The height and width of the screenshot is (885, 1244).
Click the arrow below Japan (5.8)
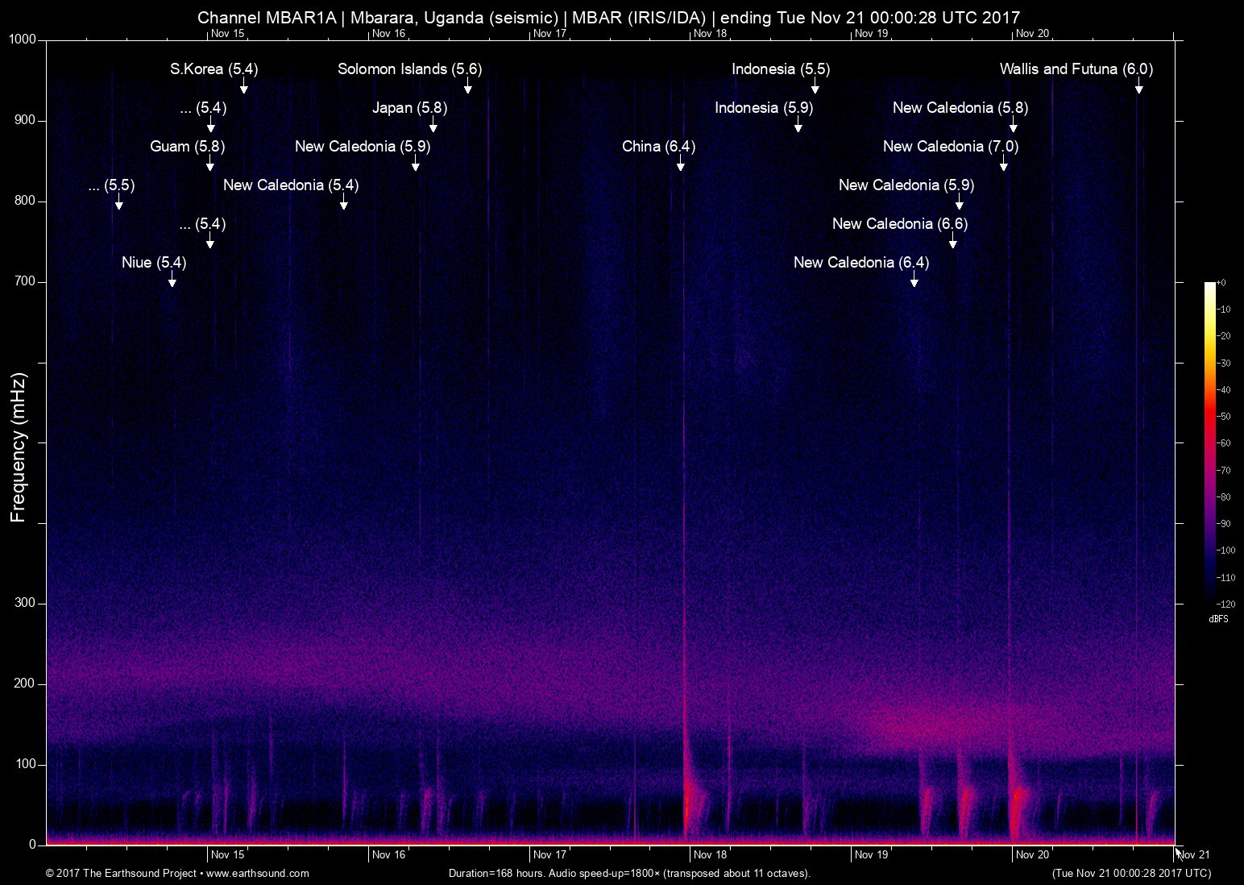point(433,125)
